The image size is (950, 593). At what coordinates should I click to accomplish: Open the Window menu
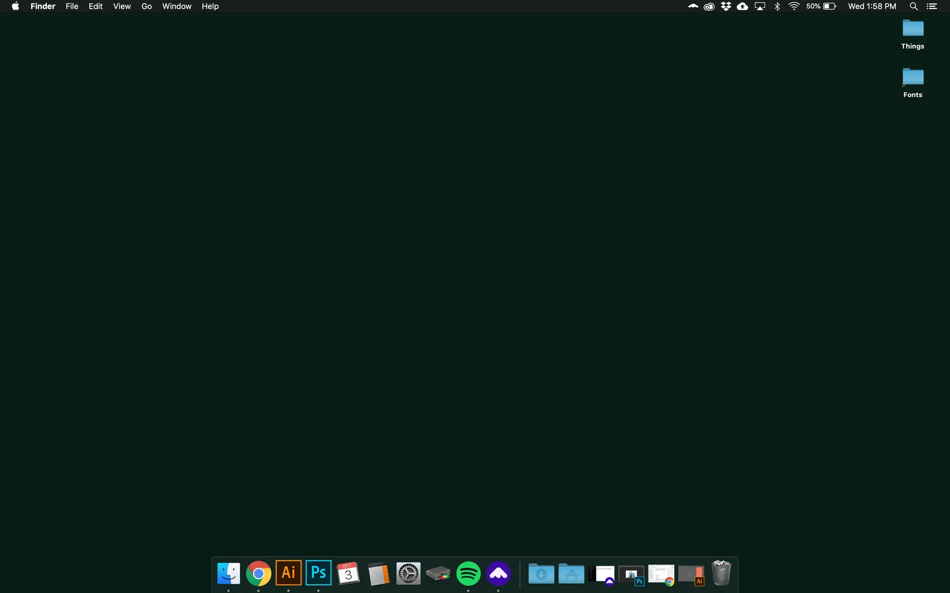coord(177,6)
